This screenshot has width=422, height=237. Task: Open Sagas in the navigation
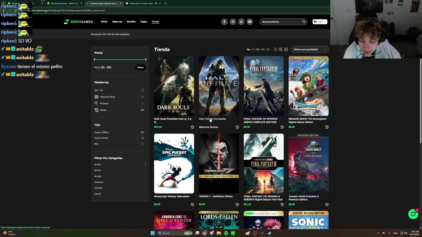(144, 22)
